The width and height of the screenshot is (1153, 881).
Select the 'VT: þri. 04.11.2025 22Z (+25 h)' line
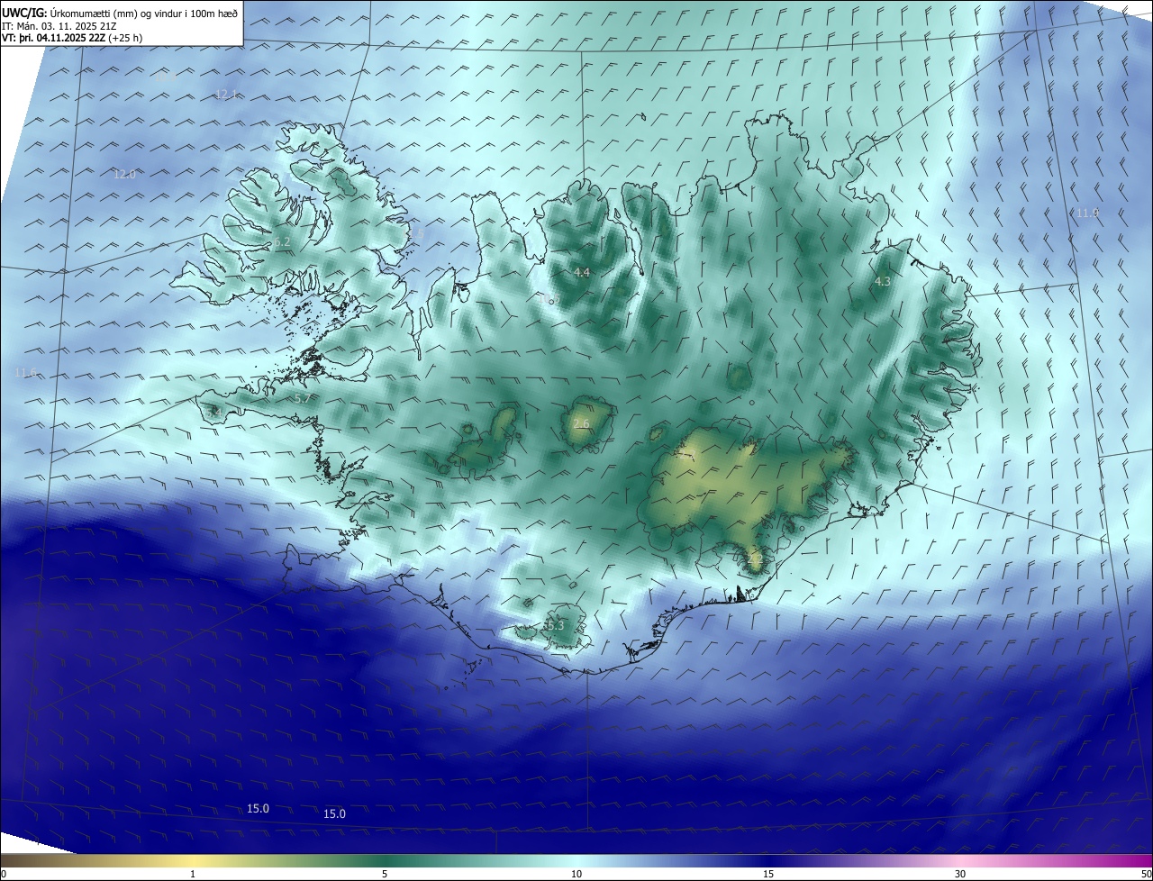tap(72, 38)
